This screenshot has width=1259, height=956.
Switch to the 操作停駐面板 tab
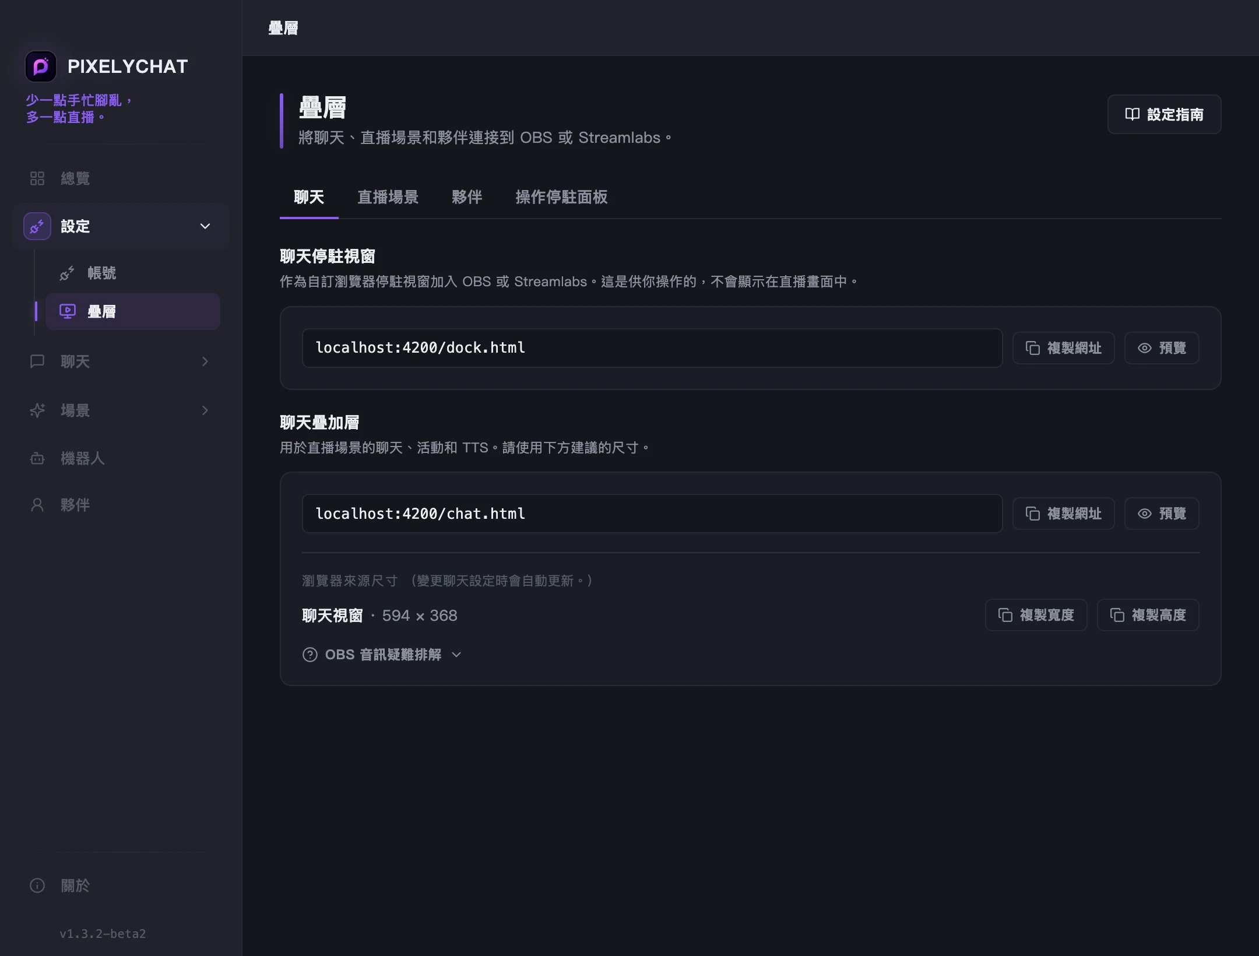(561, 197)
